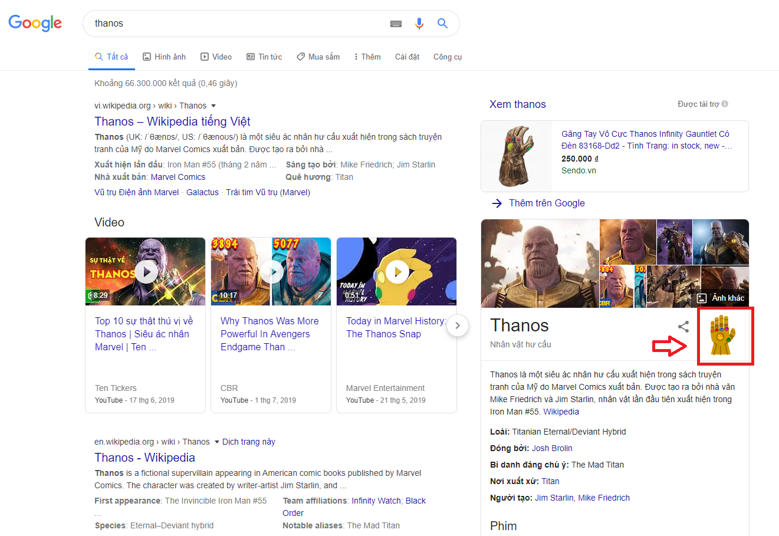
Task: Click the info icon next to Được tài trợ
Action: coord(725,104)
